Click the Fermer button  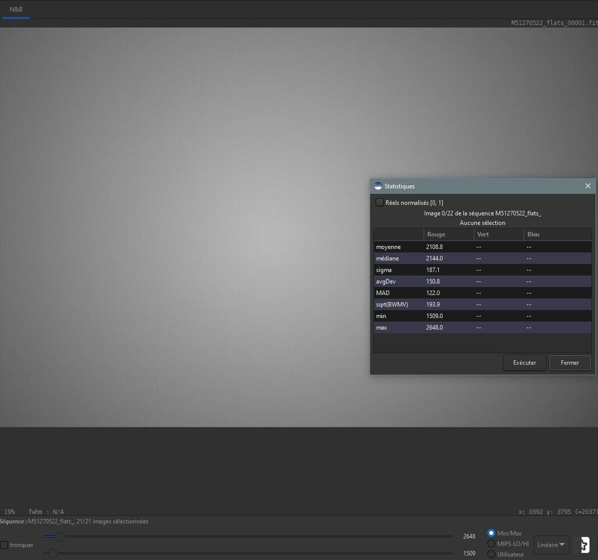click(x=570, y=363)
